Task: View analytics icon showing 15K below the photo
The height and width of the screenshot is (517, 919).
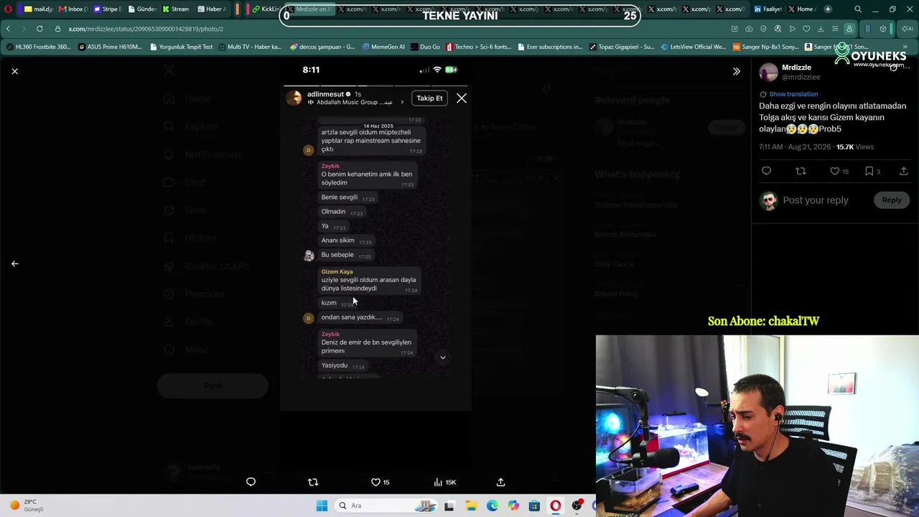Action: click(x=445, y=482)
